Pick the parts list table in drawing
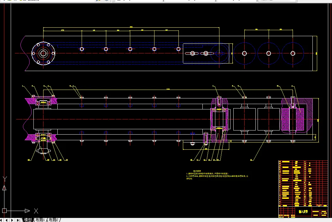332x222 pixels. [x=303, y=183]
